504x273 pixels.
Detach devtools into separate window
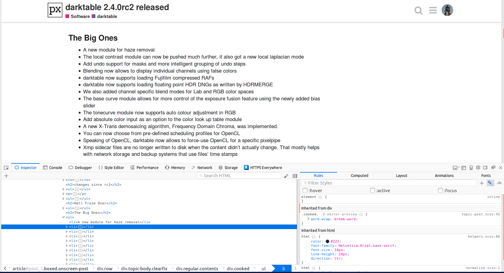tap(493, 167)
